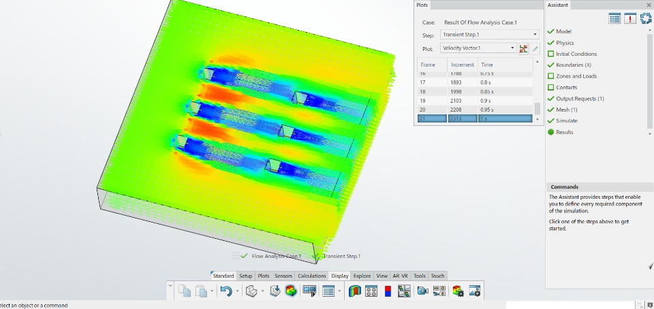
Task: Switch to the Calculations tab
Action: (x=311, y=276)
